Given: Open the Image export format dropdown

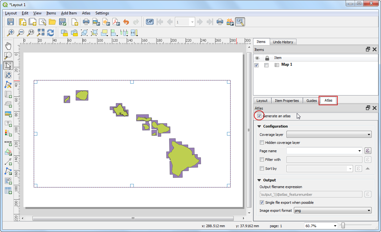Looking at the screenshot, I should pos(332,211).
